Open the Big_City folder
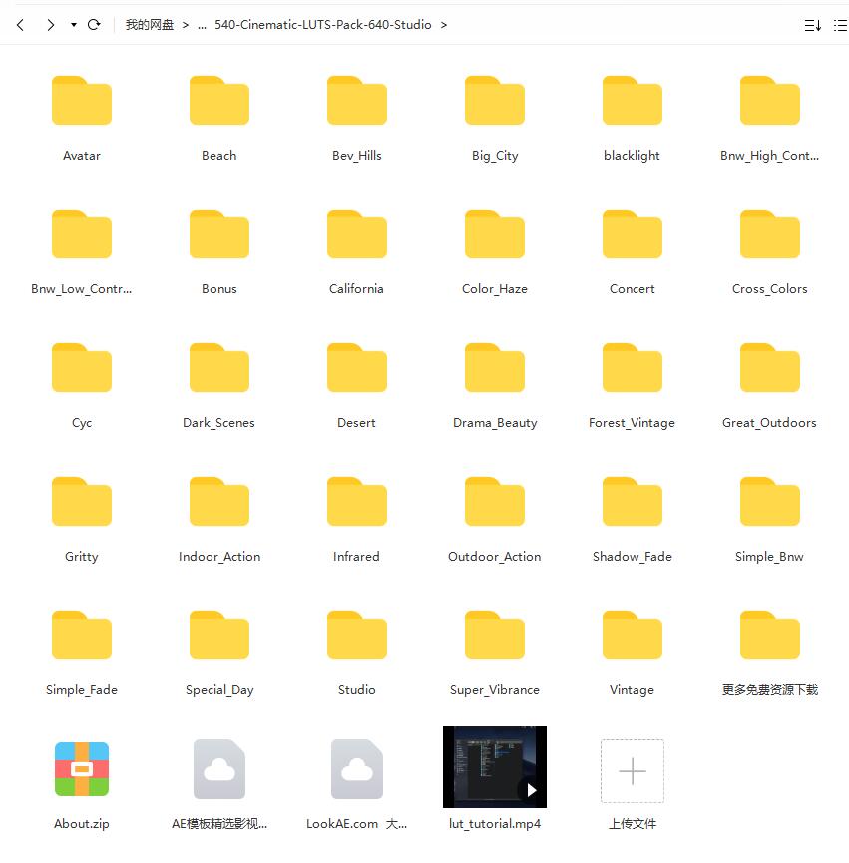The image size is (849, 863). 495,101
